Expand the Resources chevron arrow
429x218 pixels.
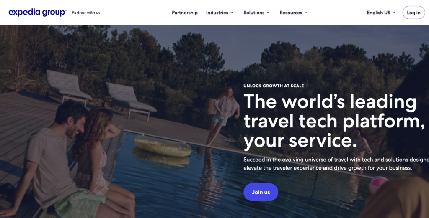coord(305,13)
